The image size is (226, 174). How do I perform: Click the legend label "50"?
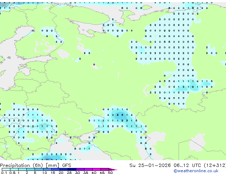point(110,173)
